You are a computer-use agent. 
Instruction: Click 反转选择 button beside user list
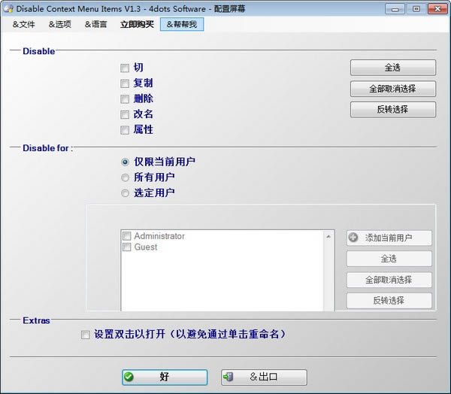pyautogui.click(x=389, y=301)
